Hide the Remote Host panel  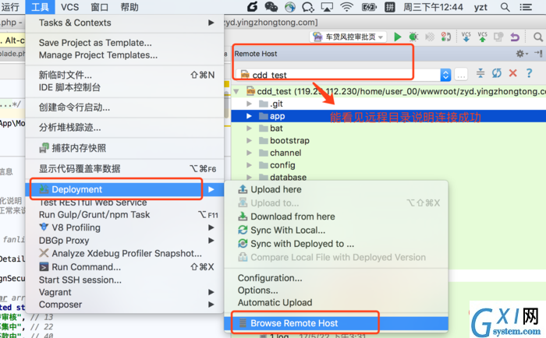(538, 54)
